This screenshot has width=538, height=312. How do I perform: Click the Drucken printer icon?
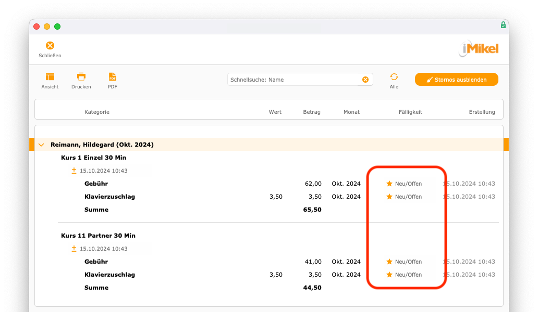click(x=81, y=76)
